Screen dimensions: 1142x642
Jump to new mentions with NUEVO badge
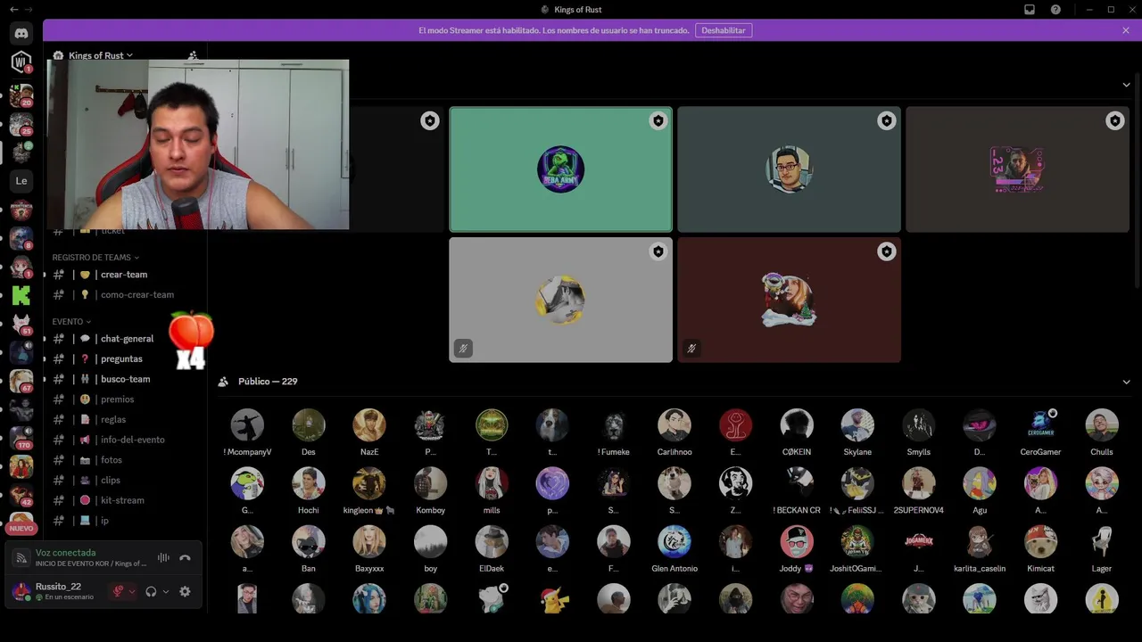(21, 528)
